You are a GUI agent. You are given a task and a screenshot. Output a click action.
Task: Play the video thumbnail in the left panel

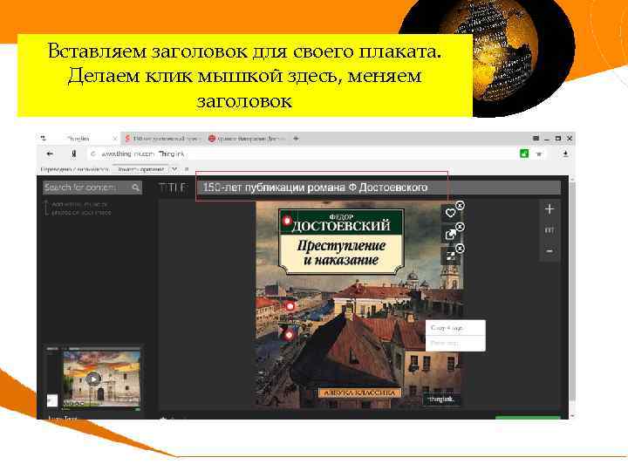pyautogui.click(x=93, y=379)
